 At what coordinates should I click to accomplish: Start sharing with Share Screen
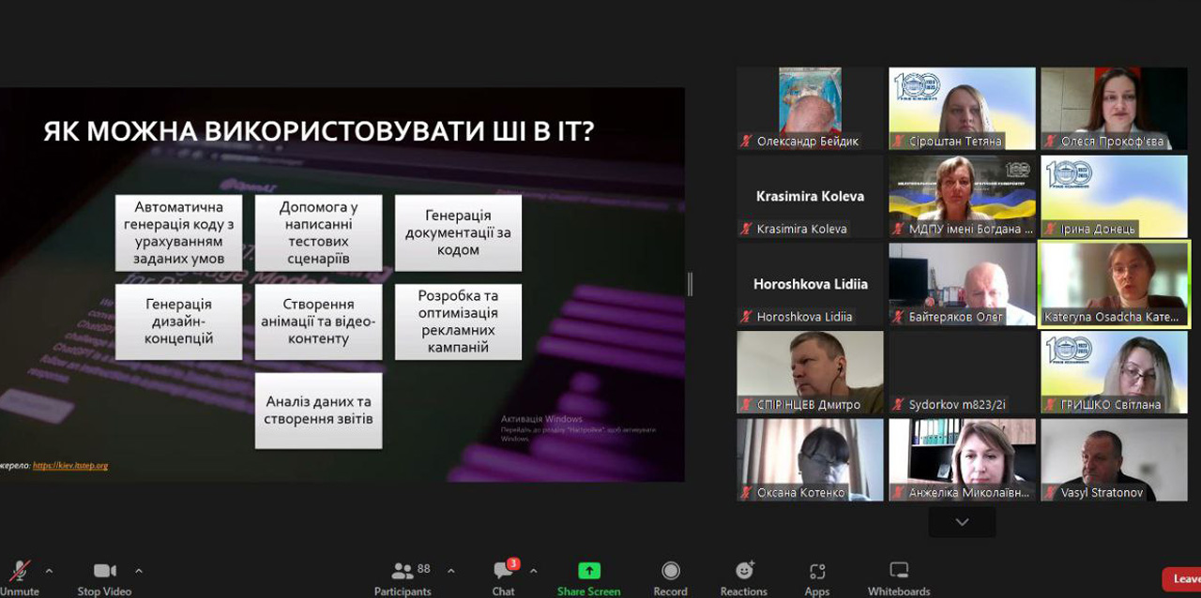pos(588,576)
